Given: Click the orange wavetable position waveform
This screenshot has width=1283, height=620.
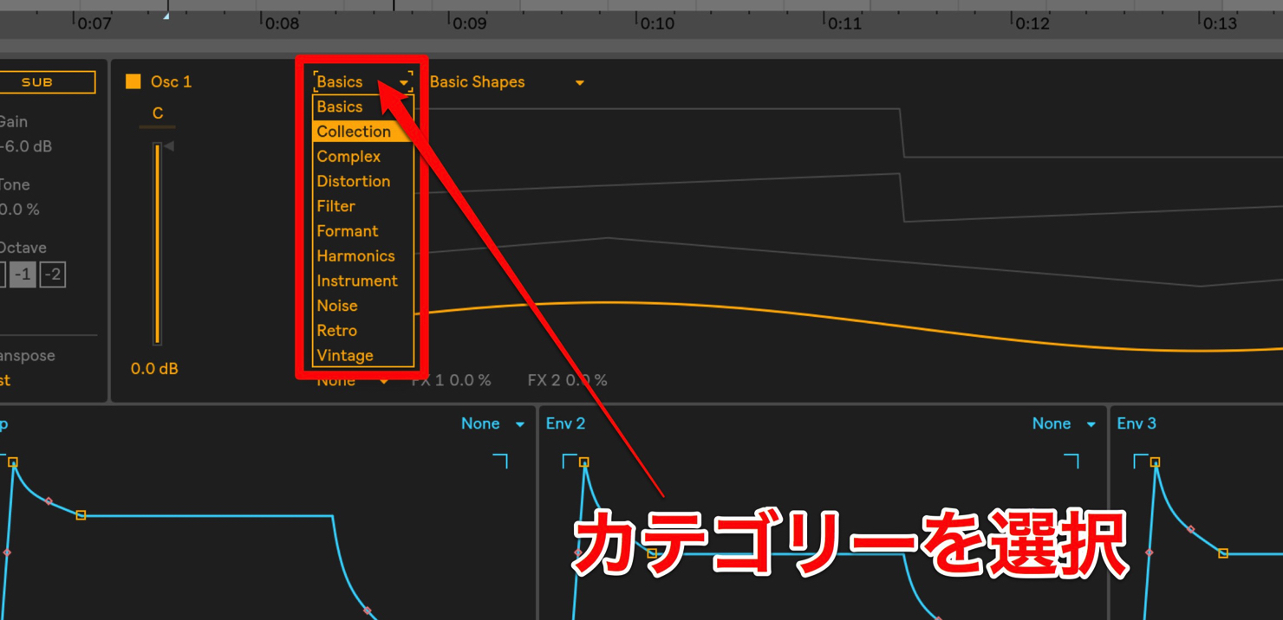Looking at the screenshot, I should (850, 326).
